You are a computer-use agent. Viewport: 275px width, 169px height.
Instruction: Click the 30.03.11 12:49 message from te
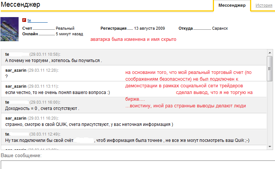click(134, 137)
